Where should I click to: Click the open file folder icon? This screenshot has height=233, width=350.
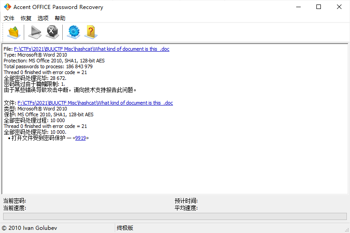coord(14,32)
